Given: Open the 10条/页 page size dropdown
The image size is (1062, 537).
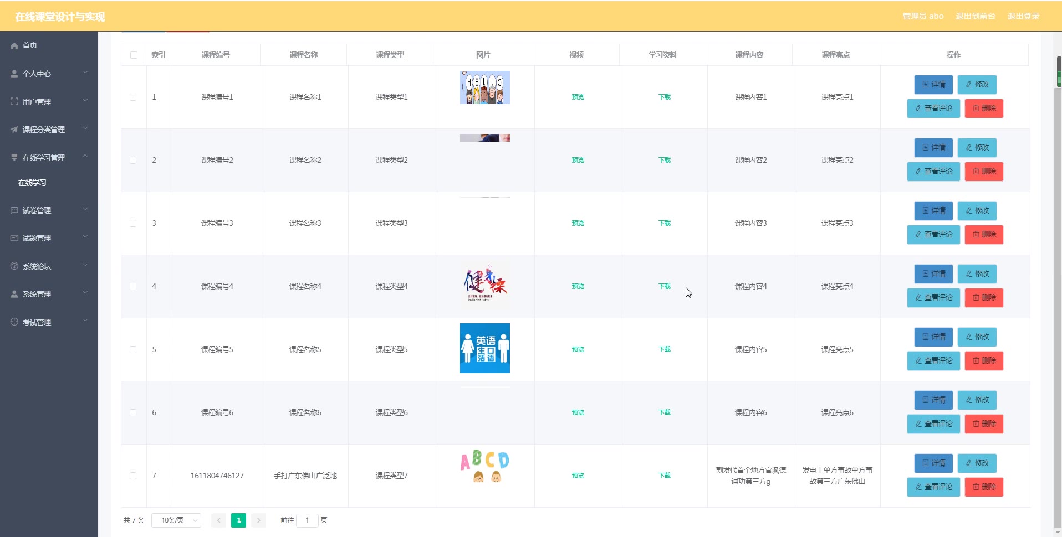Looking at the screenshot, I should [x=176, y=520].
